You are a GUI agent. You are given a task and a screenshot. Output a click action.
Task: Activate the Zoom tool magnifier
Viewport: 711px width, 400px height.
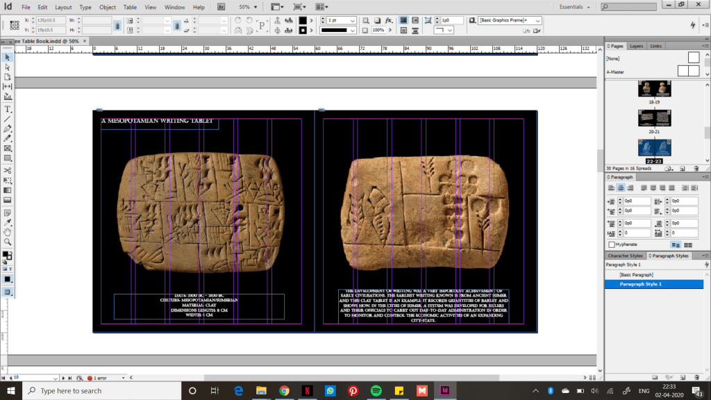(8, 242)
